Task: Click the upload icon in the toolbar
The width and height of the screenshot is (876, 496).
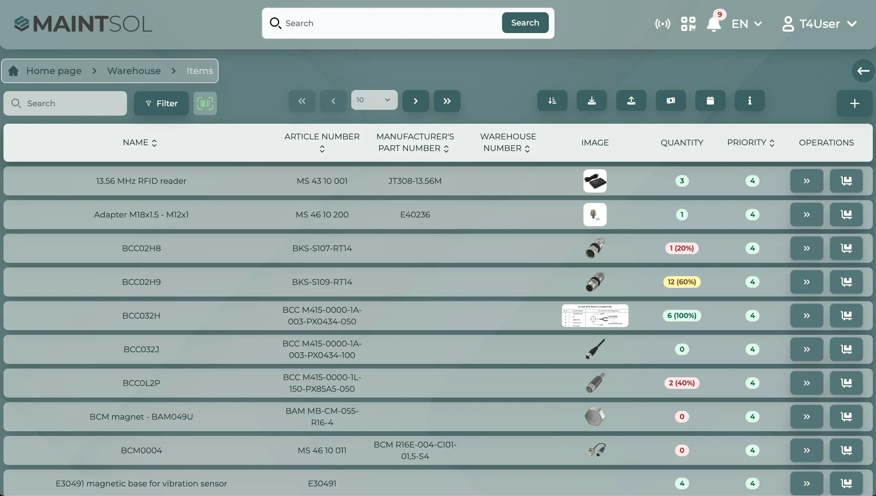Action: pos(631,100)
